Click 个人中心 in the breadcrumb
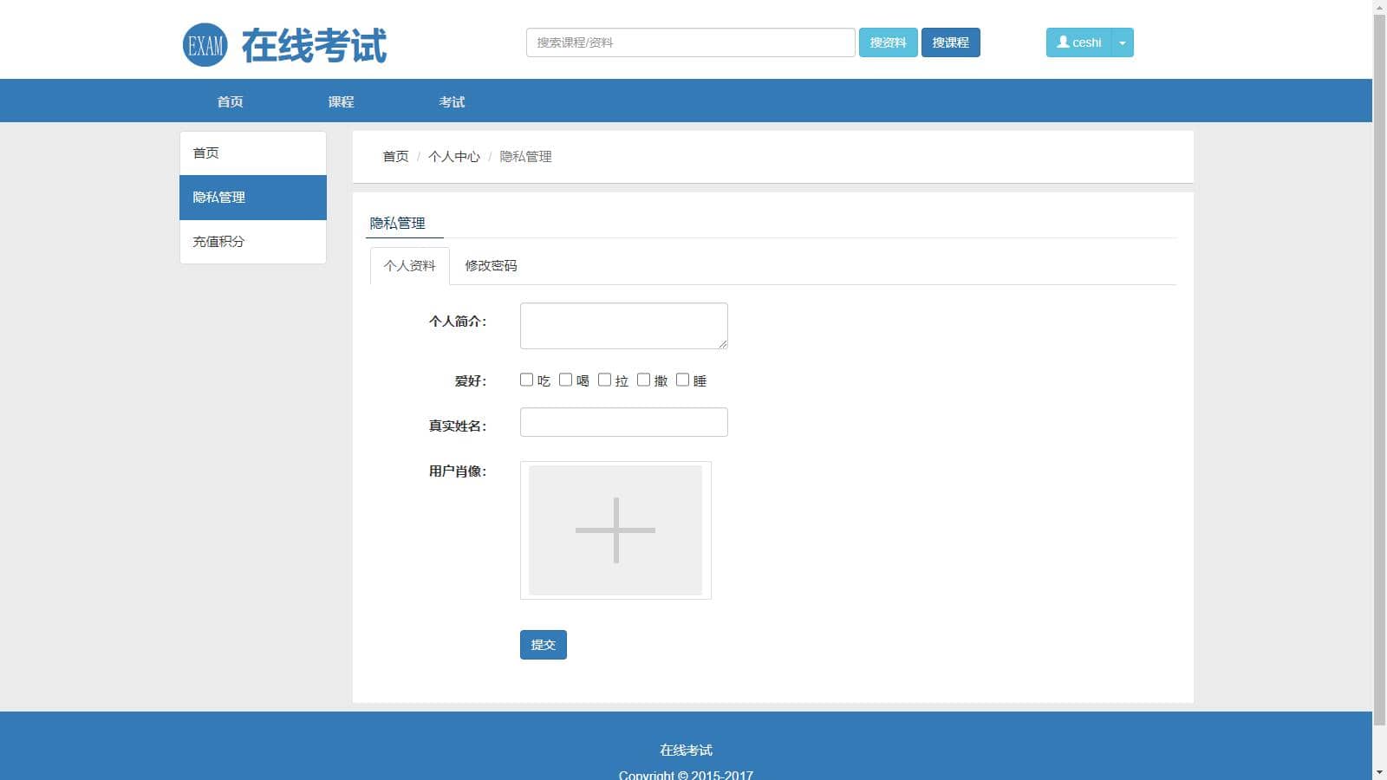Image resolution: width=1387 pixels, height=780 pixels. coord(453,157)
